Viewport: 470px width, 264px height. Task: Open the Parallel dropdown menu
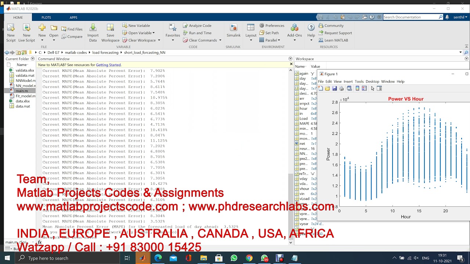pos(279,40)
